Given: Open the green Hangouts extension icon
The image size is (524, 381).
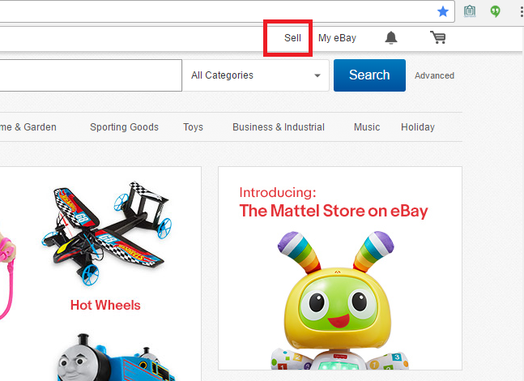Looking at the screenshot, I should click(496, 11).
